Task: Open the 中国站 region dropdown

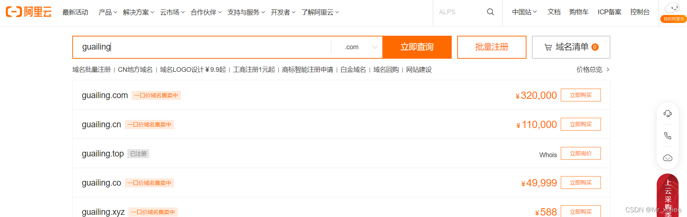Action: click(524, 12)
